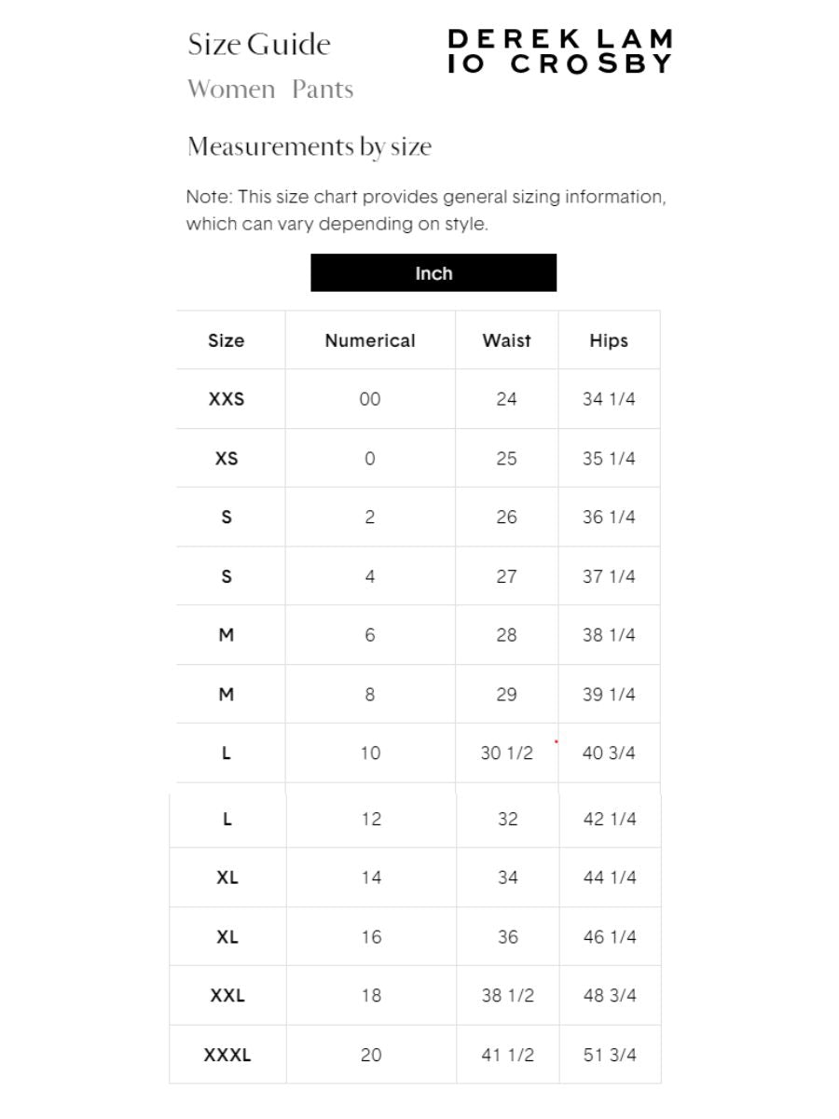The image size is (839, 1119).
Task: Click the numerical size 00 cell
Action: point(370,399)
